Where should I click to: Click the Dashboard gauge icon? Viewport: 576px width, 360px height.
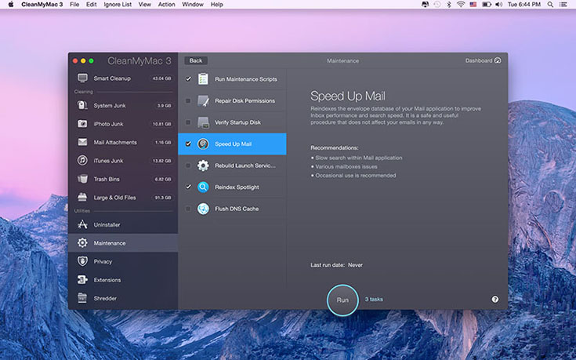tap(498, 60)
